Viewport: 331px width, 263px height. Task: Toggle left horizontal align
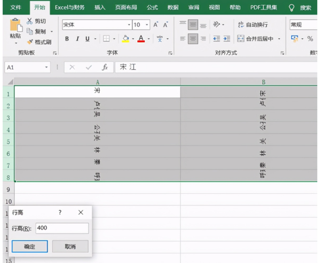point(183,39)
